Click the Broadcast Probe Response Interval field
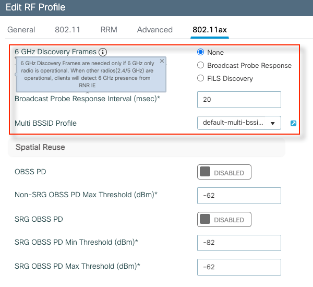 tap(239, 99)
